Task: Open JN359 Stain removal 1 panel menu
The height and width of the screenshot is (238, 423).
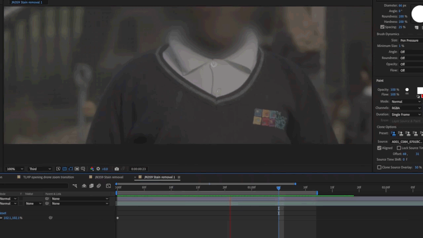Action: pyautogui.click(x=179, y=177)
